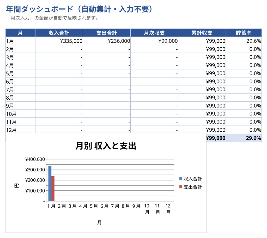This screenshot has height=238, width=267.
Task: Click the 12月 savings rate 0.0% cell
Action: click(x=244, y=130)
